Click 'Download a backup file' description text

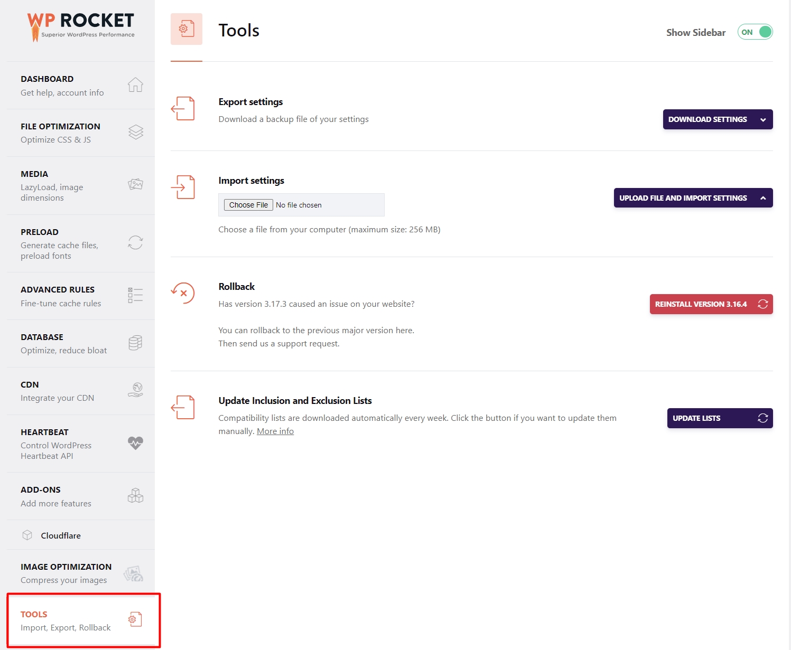coord(293,119)
